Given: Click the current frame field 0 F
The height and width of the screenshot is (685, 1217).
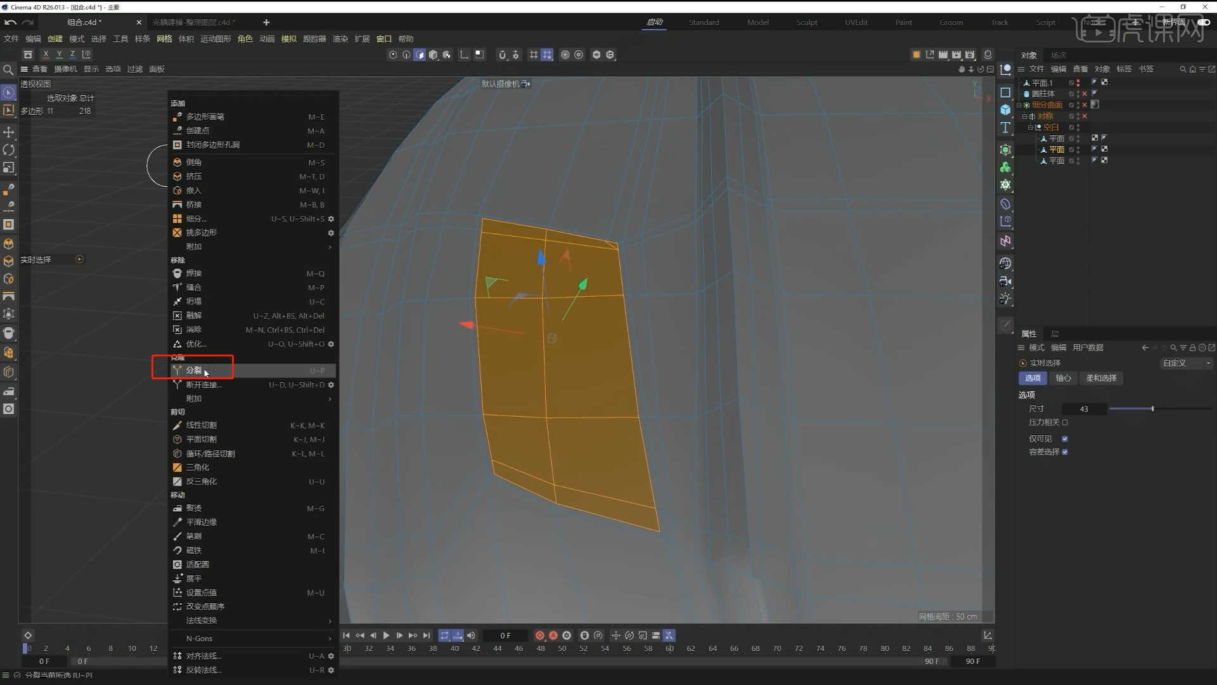Looking at the screenshot, I should (505, 636).
